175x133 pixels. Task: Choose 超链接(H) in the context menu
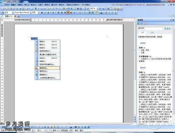coord(48,75)
